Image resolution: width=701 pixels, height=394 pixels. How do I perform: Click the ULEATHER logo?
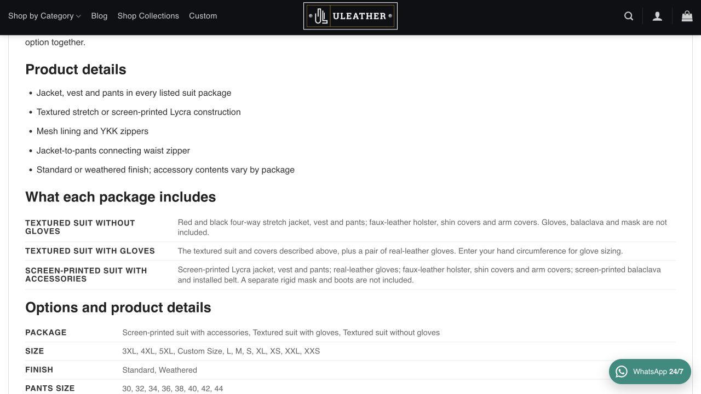click(350, 16)
